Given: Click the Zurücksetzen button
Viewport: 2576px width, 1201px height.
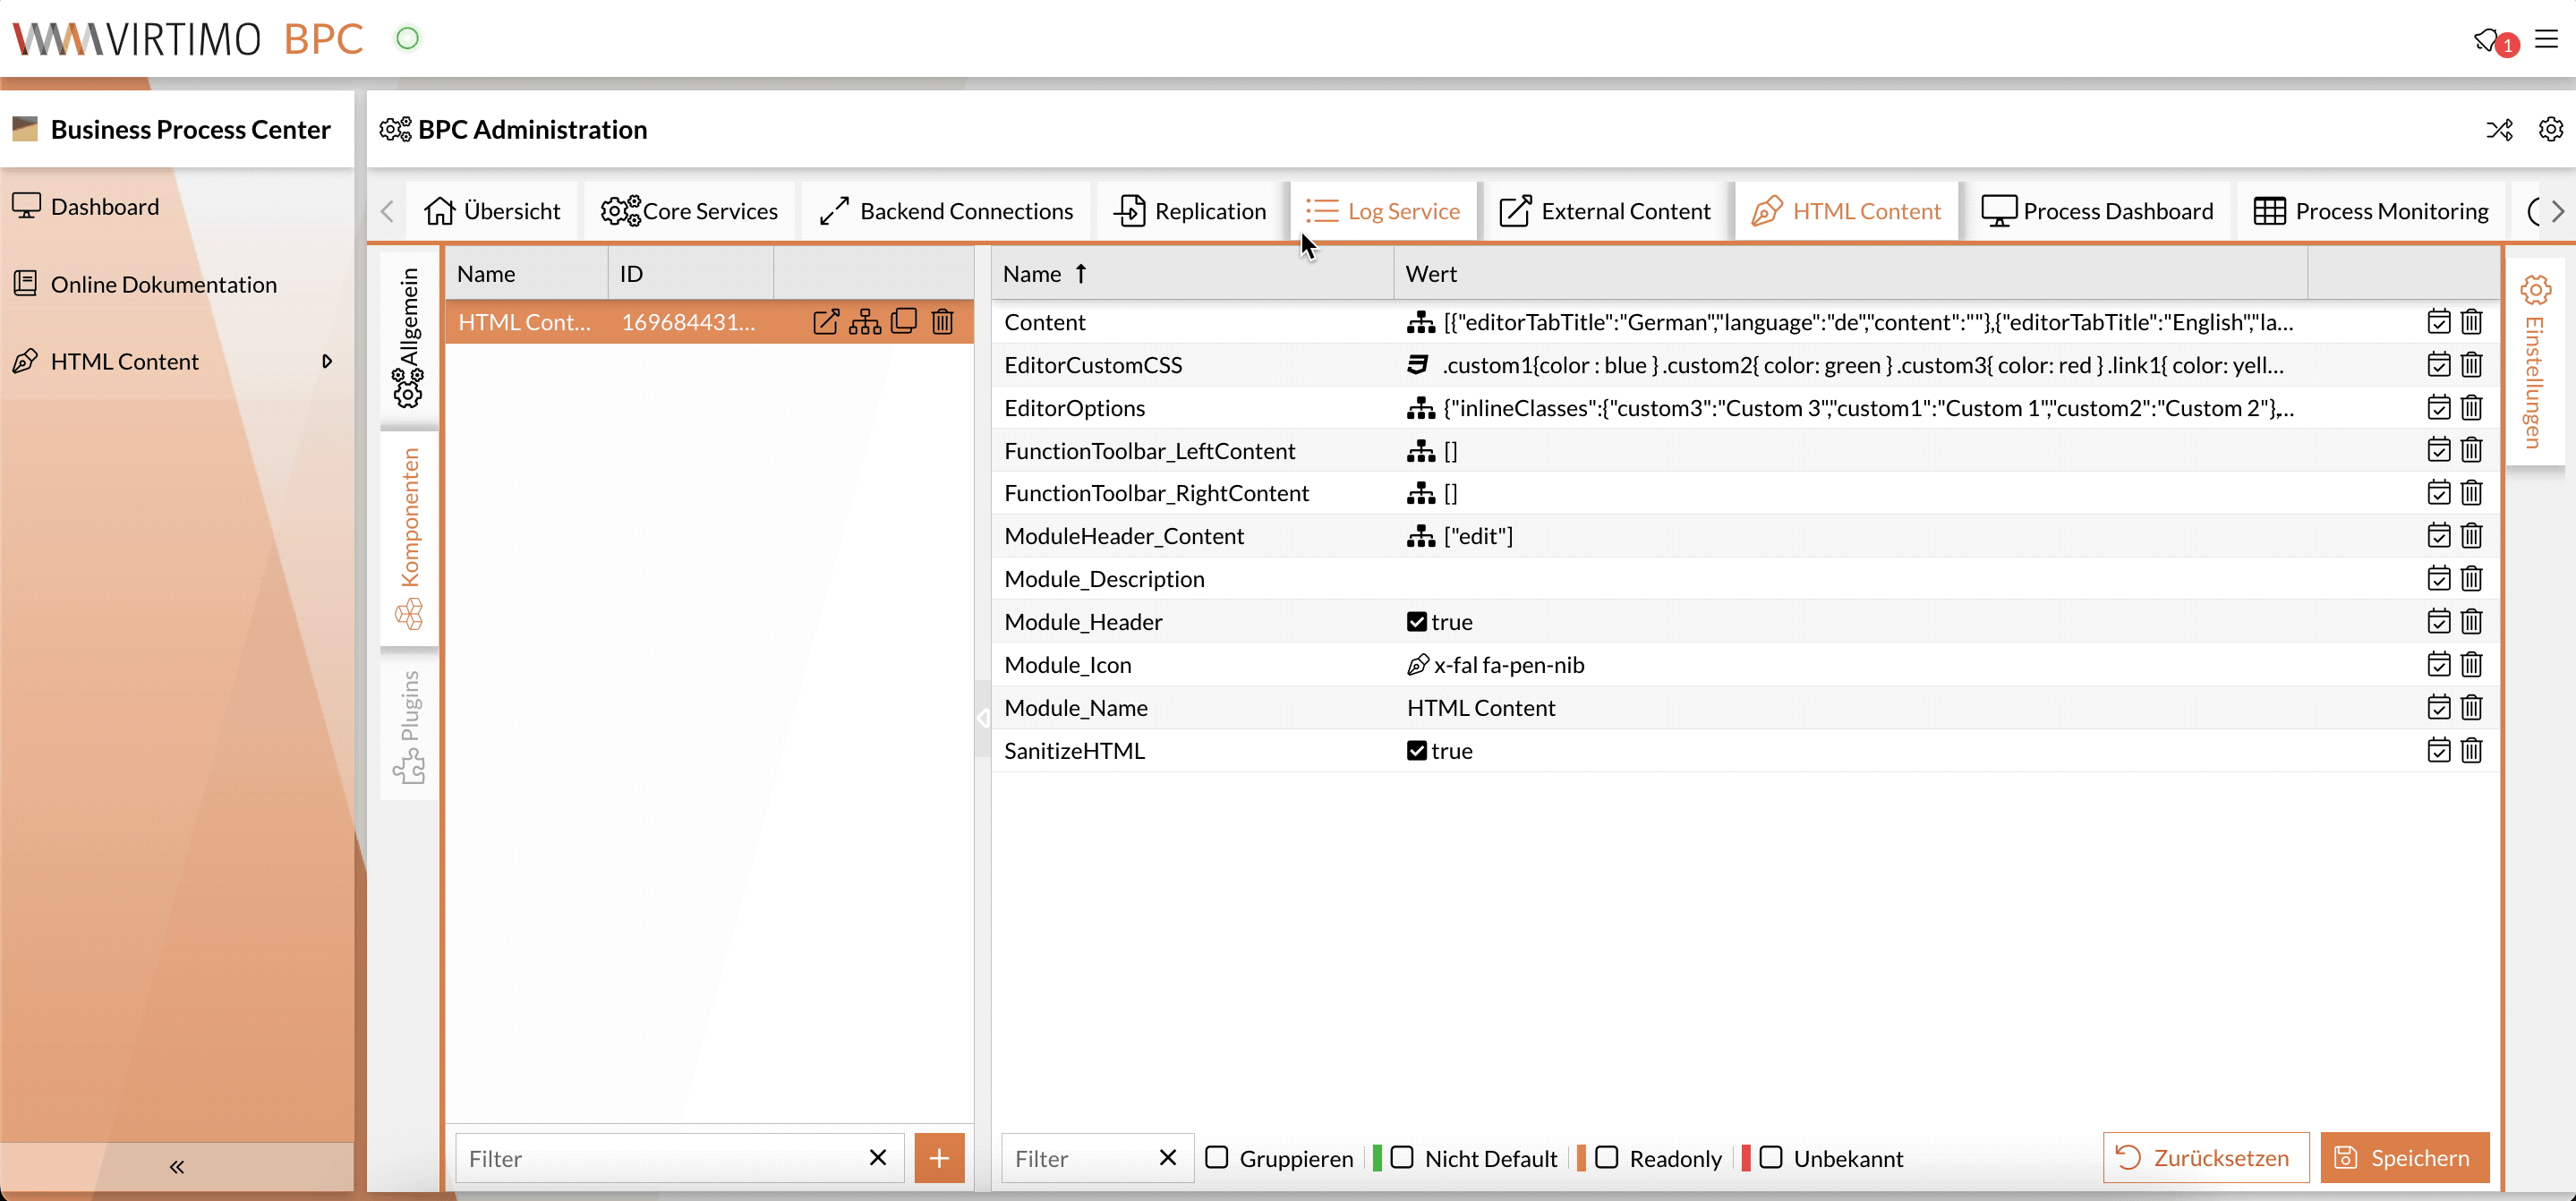Looking at the screenshot, I should (2205, 1158).
